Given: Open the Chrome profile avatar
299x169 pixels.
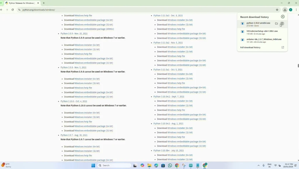Looking at the screenshot, I should point(291,10).
